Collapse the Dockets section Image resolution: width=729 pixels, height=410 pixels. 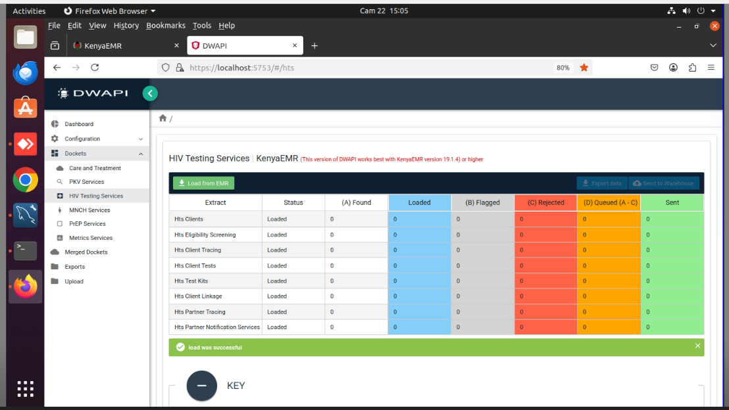(x=97, y=154)
